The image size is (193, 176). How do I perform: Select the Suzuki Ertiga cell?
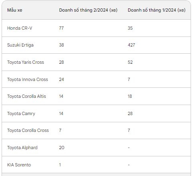[20, 45]
